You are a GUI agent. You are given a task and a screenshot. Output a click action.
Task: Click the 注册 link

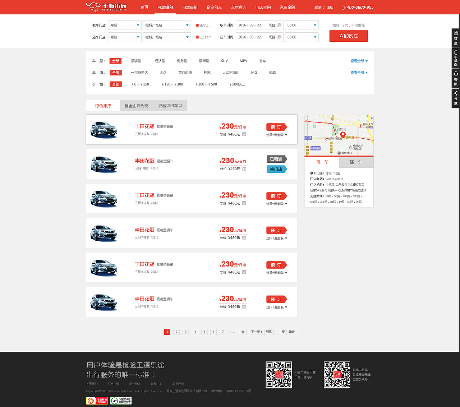pyautogui.click(x=330, y=7)
